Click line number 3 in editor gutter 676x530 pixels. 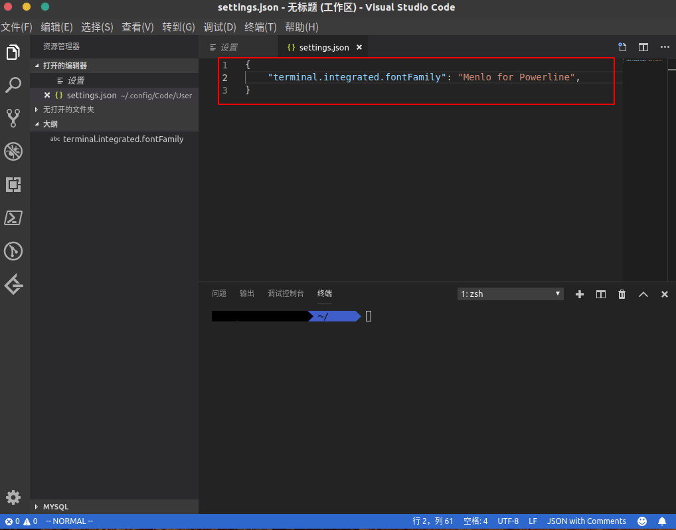click(224, 90)
